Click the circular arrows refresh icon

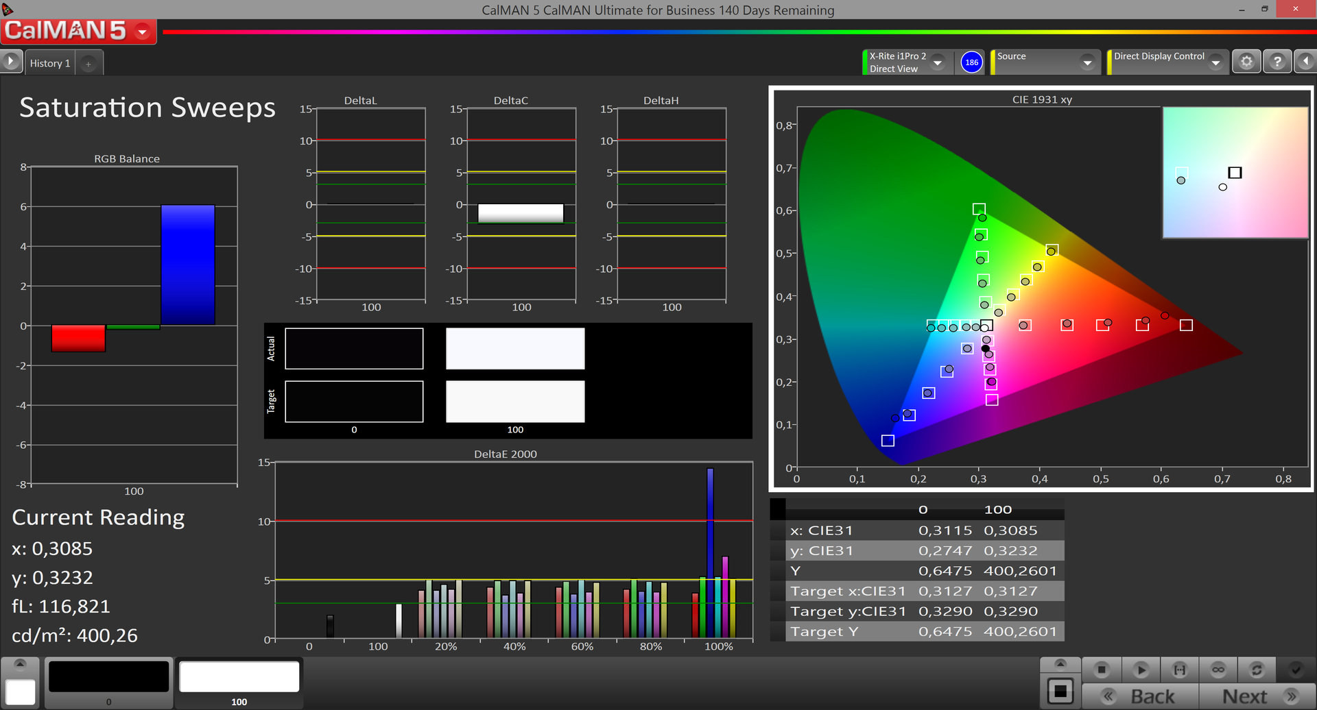pos(1257,670)
